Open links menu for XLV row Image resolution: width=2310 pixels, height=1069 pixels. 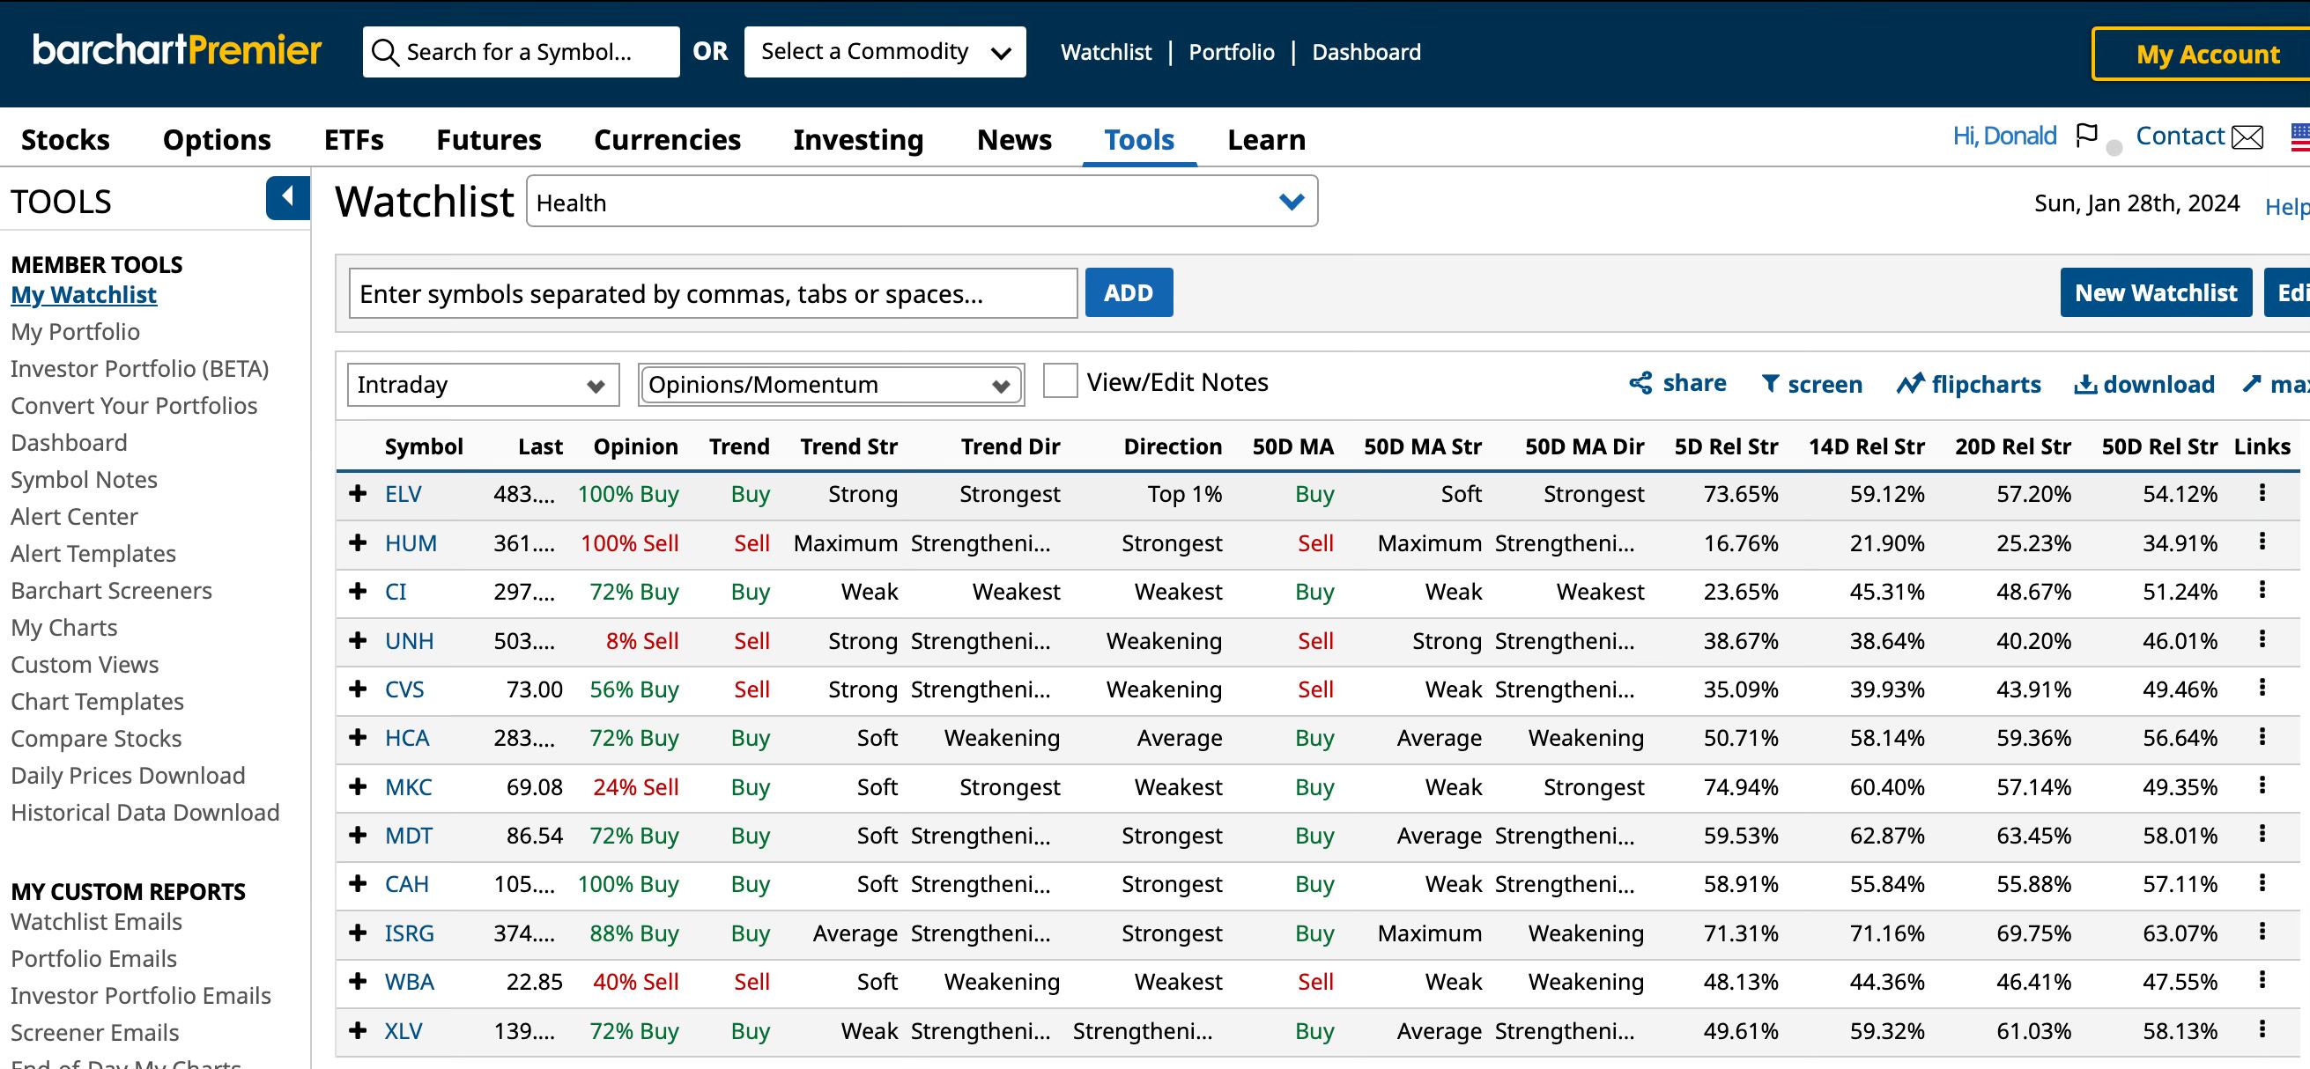pyautogui.click(x=2262, y=1029)
